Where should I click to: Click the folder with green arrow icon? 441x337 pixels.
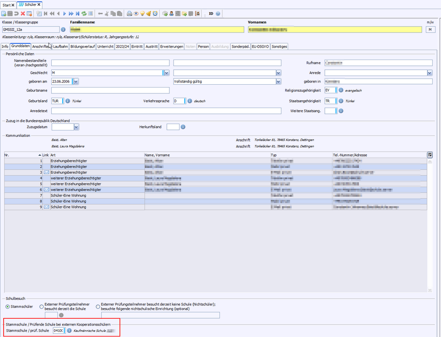click(x=184, y=13)
